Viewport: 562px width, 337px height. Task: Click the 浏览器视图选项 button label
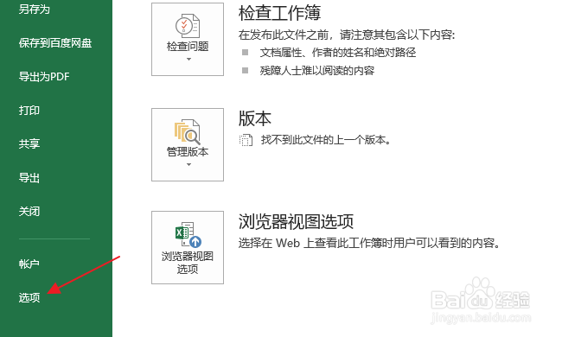188,263
